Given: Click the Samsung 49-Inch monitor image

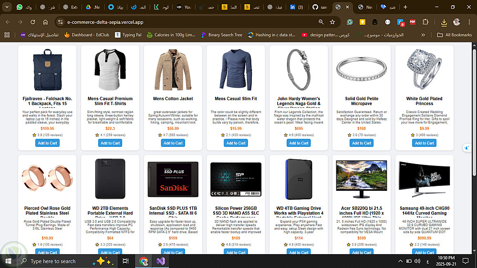Looking at the screenshot, I should pos(425,179).
